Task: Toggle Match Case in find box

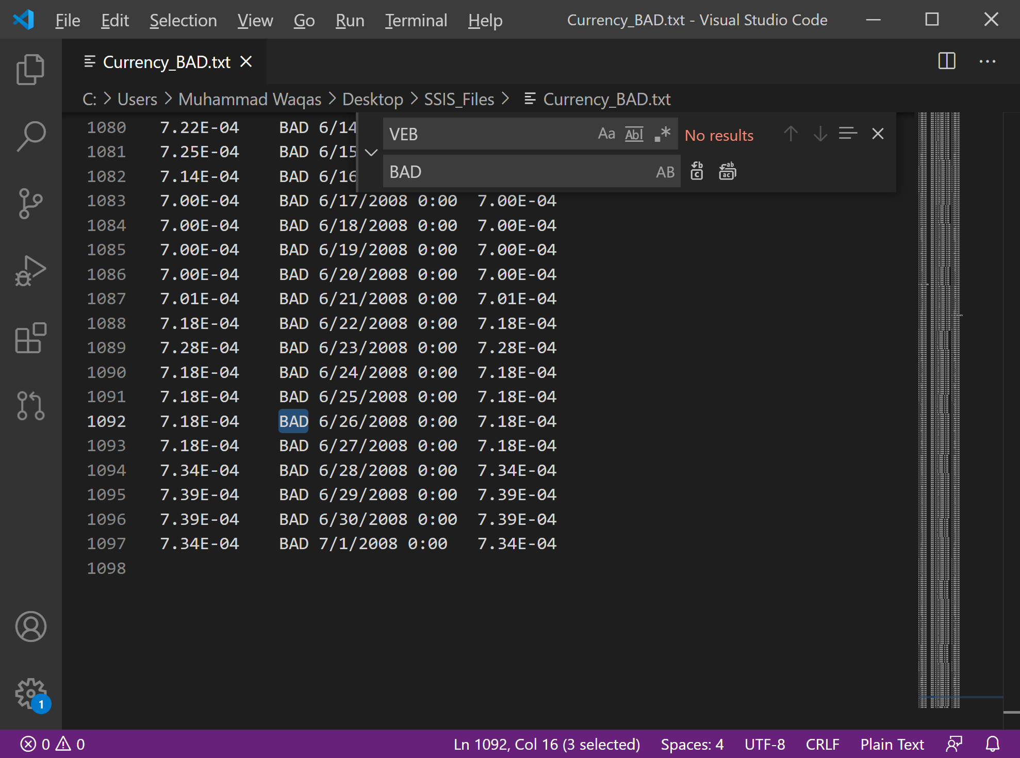Action: pyautogui.click(x=606, y=134)
